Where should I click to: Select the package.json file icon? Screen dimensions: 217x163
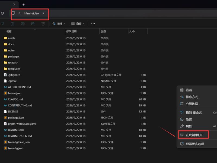coord(5,118)
